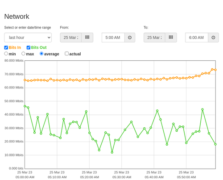The image size is (223, 180).
Task: Click the From date field showing 25 Mar
Action: coord(71,38)
